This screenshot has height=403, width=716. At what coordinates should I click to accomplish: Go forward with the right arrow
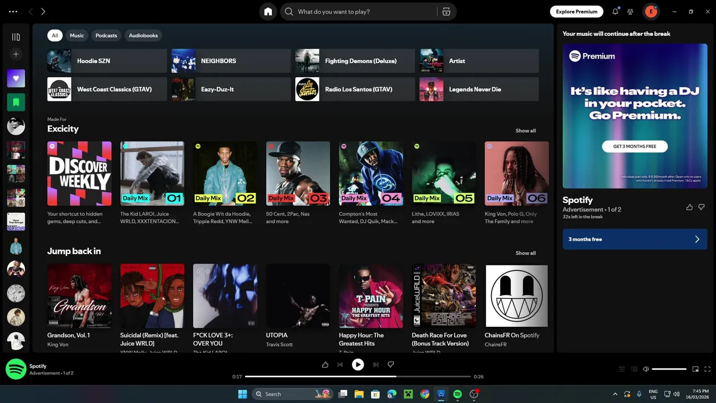43,11
